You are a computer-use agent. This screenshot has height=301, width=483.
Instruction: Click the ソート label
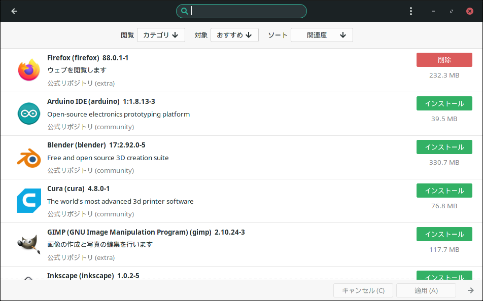[278, 35]
